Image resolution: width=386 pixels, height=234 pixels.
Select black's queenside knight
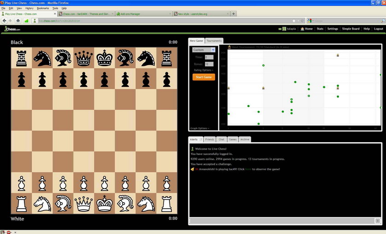pyautogui.click(x=42, y=58)
